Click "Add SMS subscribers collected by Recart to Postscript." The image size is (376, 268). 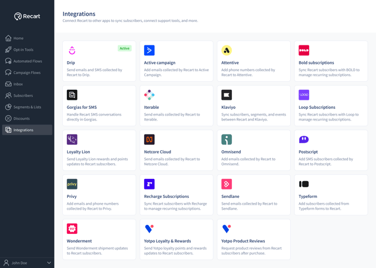point(325,161)
